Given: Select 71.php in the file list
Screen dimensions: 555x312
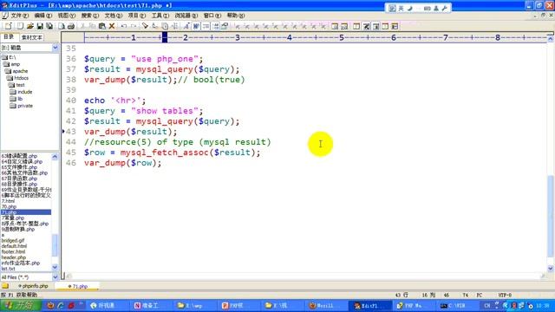Looking at the screenshot, I should [26, 212].
